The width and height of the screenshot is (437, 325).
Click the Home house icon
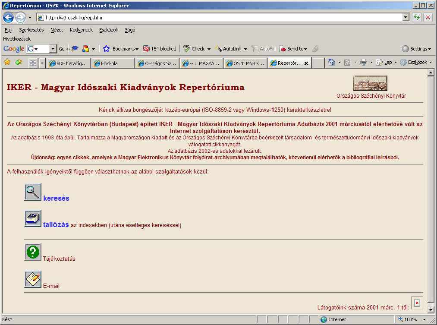click(x=332, y=62)
